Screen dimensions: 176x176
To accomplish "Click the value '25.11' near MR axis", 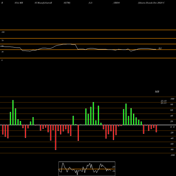I will tap(164, 103).
